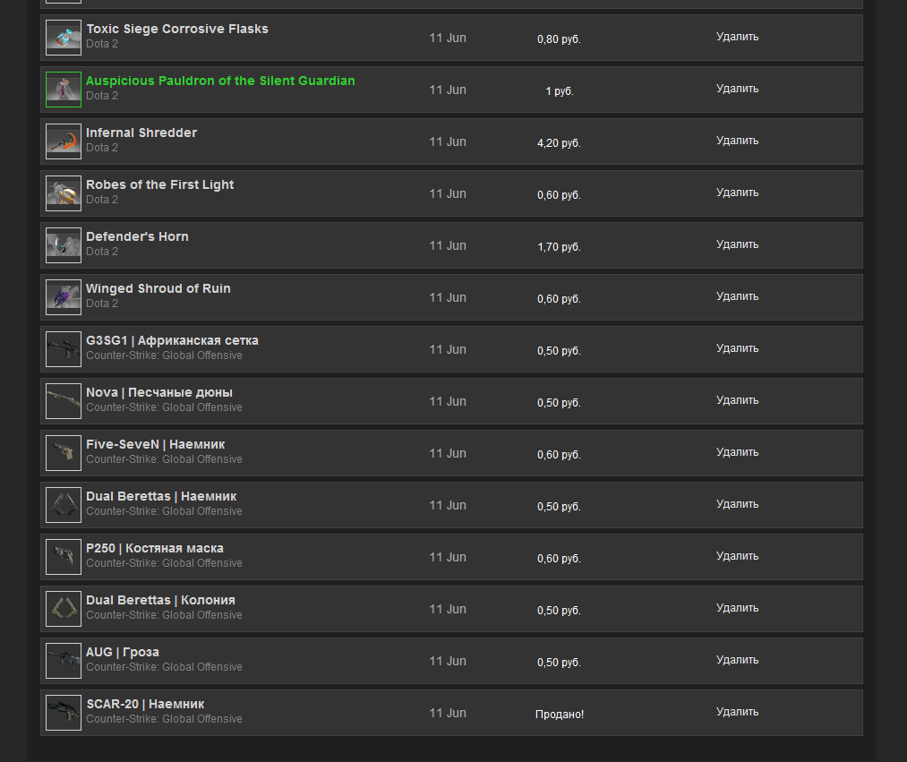Open G3SG1 | Африканская сетка item name

pos(173,341)
